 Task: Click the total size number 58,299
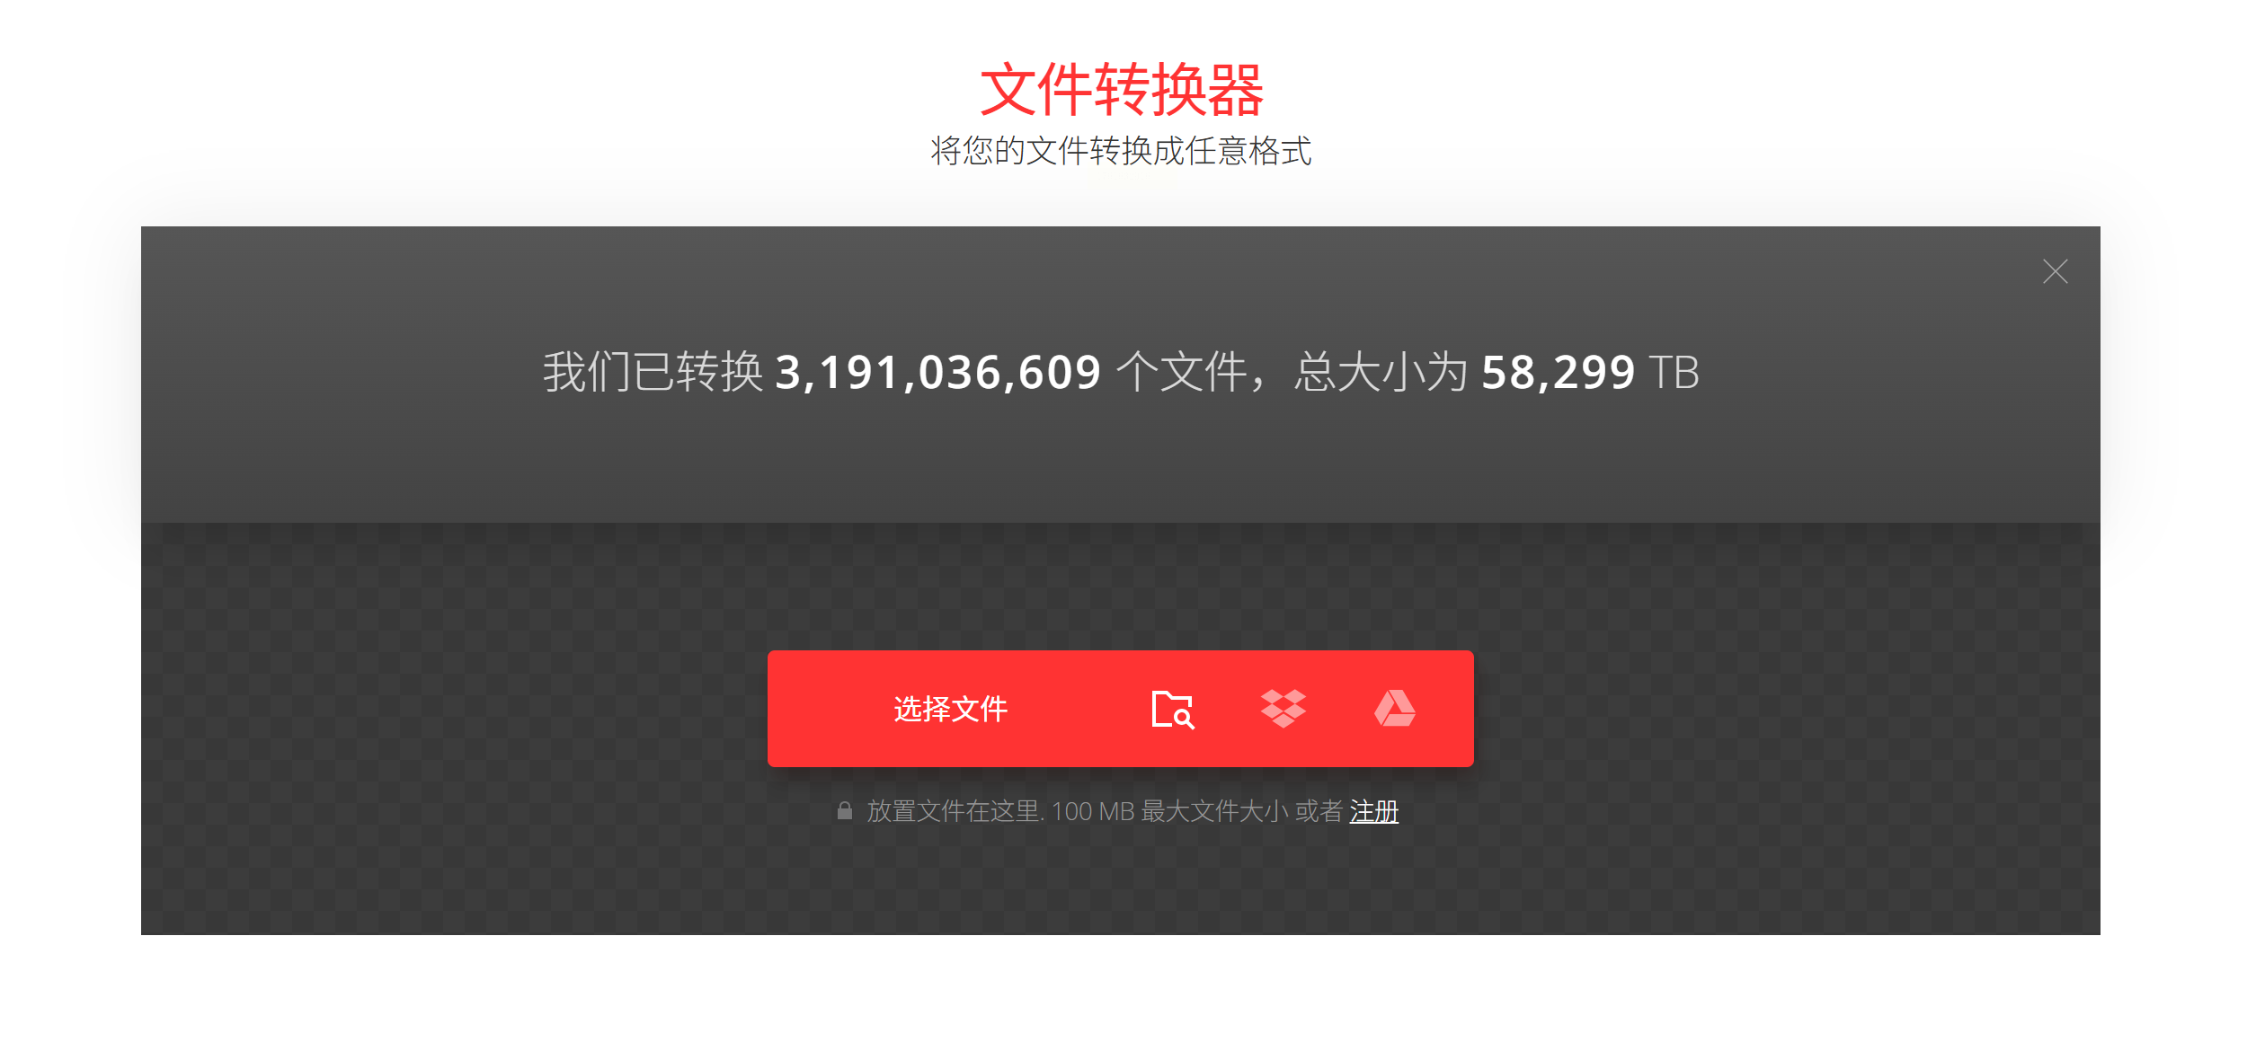(1558, 372)
